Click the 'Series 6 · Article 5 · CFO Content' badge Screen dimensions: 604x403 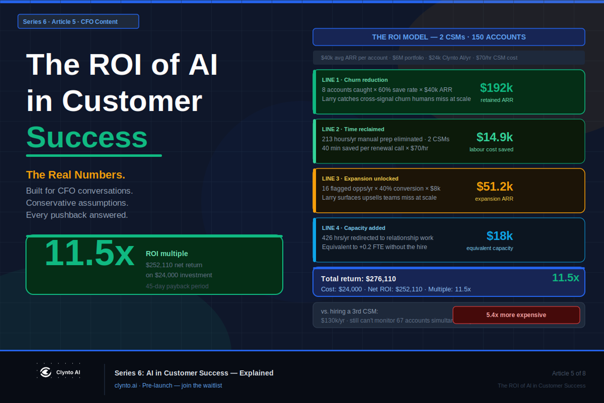(x=78, y=22)
